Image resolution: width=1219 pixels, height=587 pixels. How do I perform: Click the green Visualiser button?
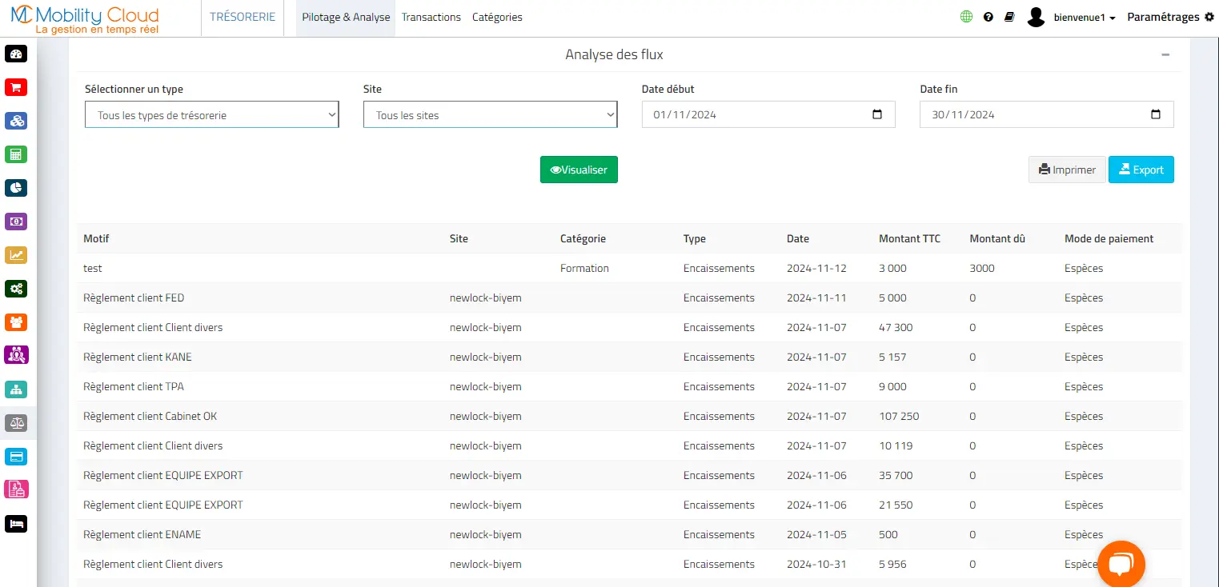[x=579, y=170]
